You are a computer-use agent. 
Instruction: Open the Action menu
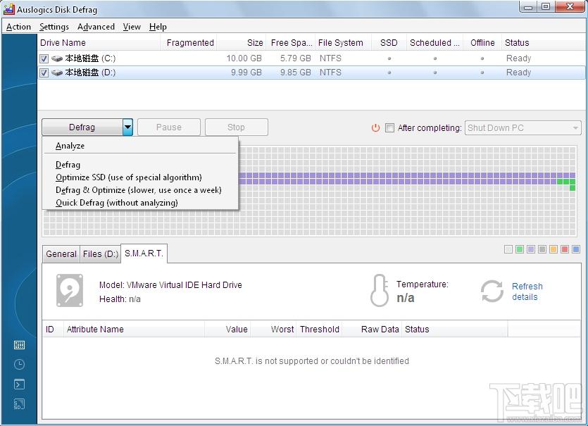tap(18, 27)
